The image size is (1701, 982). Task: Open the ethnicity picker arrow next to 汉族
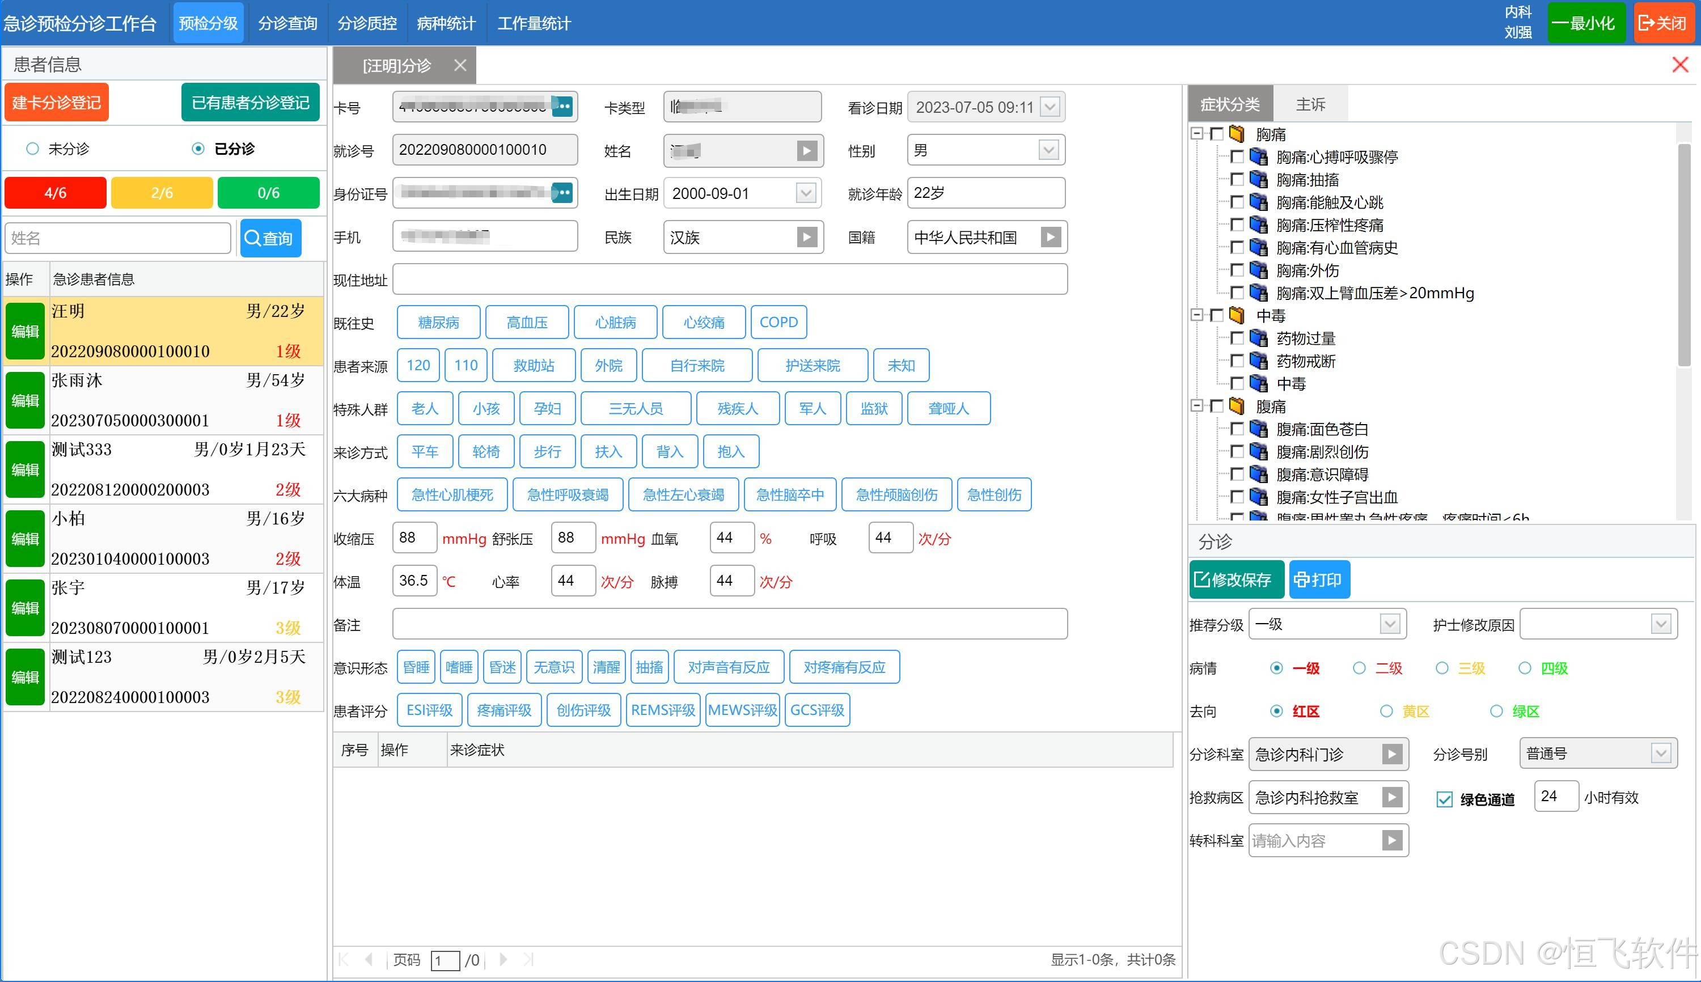click(x=807, y=237)
